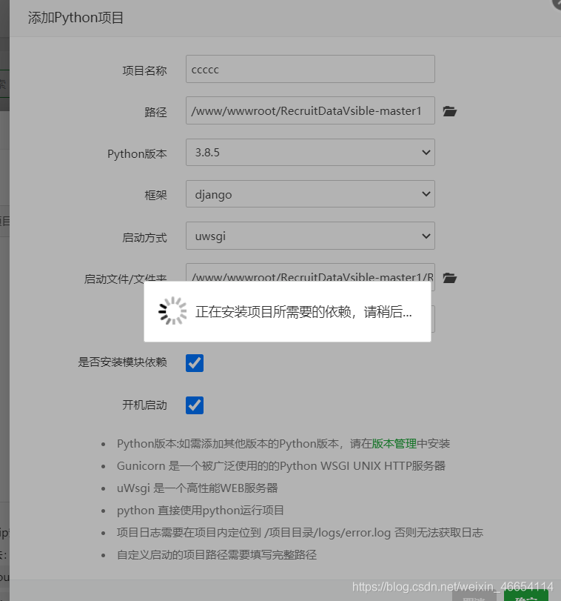The width and height of the screenshot is (561, 601).
Task: Click the green 确定 button
Action: coord(526,596)
